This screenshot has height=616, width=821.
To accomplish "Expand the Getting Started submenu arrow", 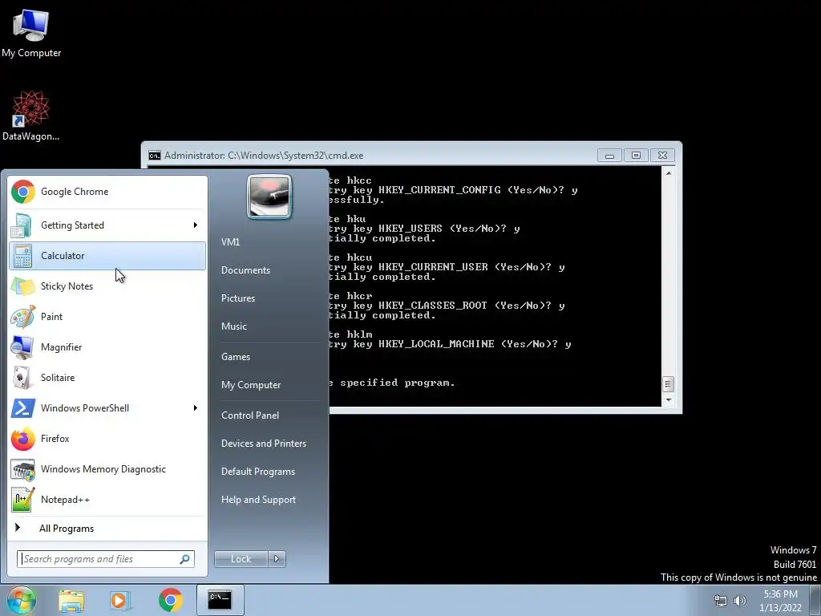I will (x=196, y=225).
